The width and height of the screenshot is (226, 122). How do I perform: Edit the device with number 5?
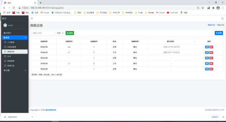207,52
